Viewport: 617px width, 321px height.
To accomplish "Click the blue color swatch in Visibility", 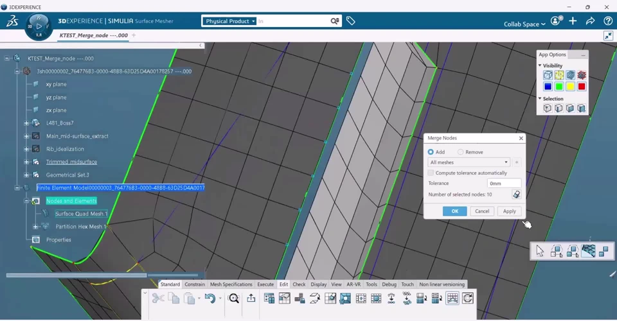I will [x=548, y=87].
